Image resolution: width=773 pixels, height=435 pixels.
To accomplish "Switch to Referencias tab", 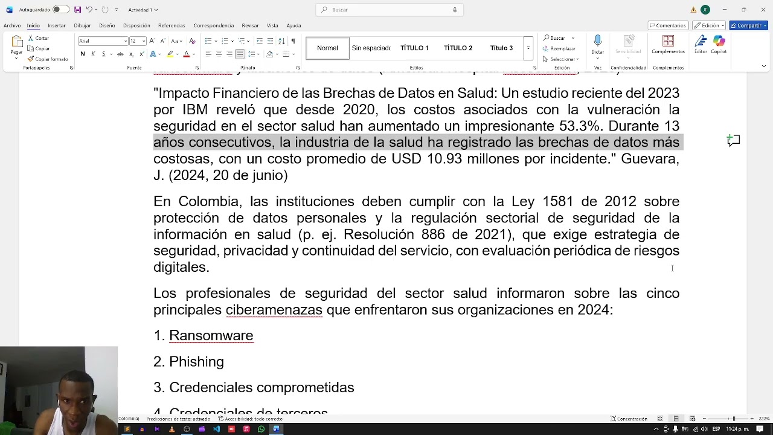I will click(172, 25).
